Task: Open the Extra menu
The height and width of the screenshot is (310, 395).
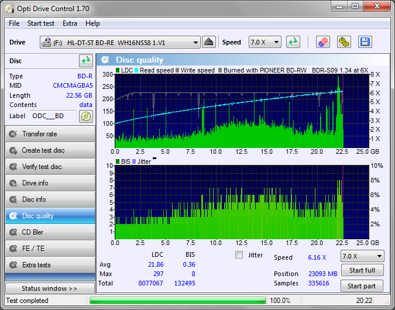Action: (x=70, y=23)
